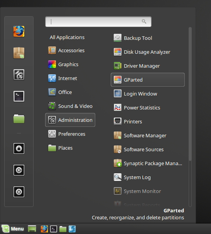Click the Firefox launcher in bottom panel
The width and height of the screenshot is (211, 234).
click(44, 229)
